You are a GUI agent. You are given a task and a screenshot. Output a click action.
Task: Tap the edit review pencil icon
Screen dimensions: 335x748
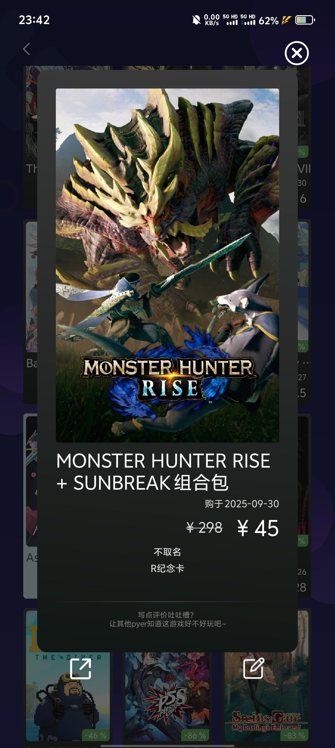pyautogui.click(x=254, y=668)
